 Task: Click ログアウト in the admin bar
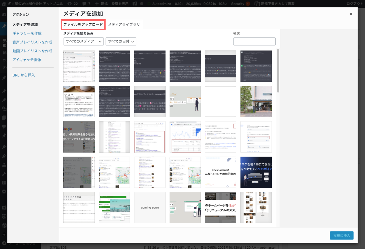tap(355, 4)
